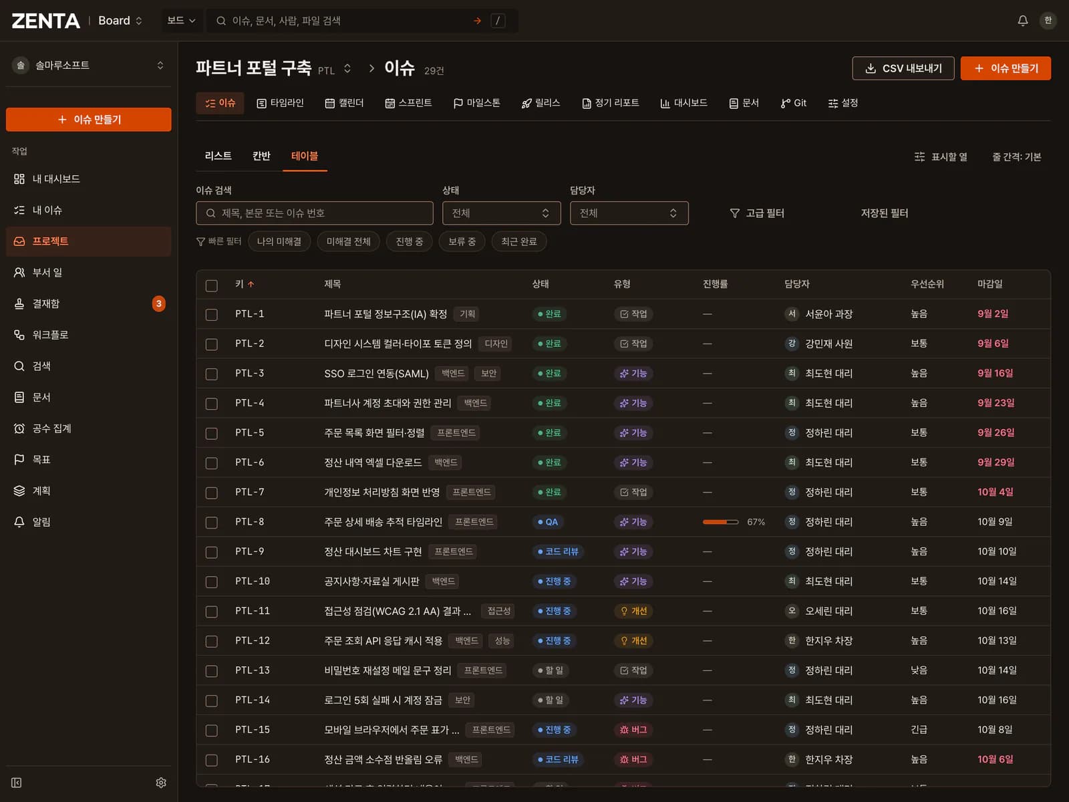This screenshot has height=802, width=1069.
Task: Open 공수 집계 in sidebar
Action: click(88, 428)
